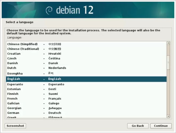Pick Dutch - Nederlands row
The height and width of the screenshot is (133, 176).
(x=86, y=68)
